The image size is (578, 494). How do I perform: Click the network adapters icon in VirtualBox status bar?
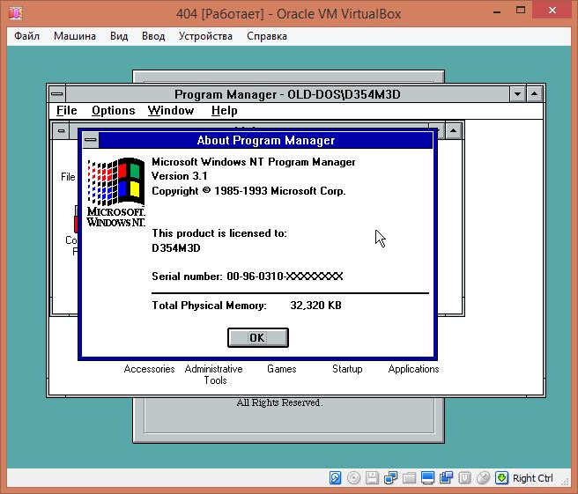[390, 478]
